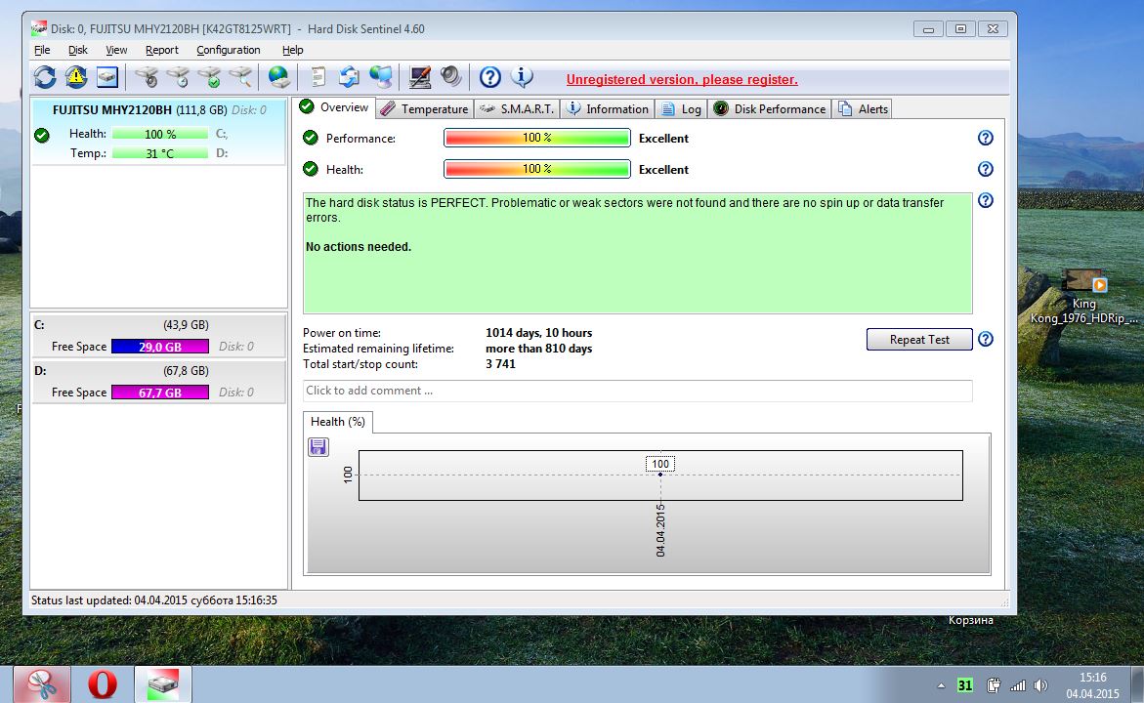The image size is (1144, 703).
Task: Click the King Kong_1976_HDRip desktop file
Action: [1083, 297]
